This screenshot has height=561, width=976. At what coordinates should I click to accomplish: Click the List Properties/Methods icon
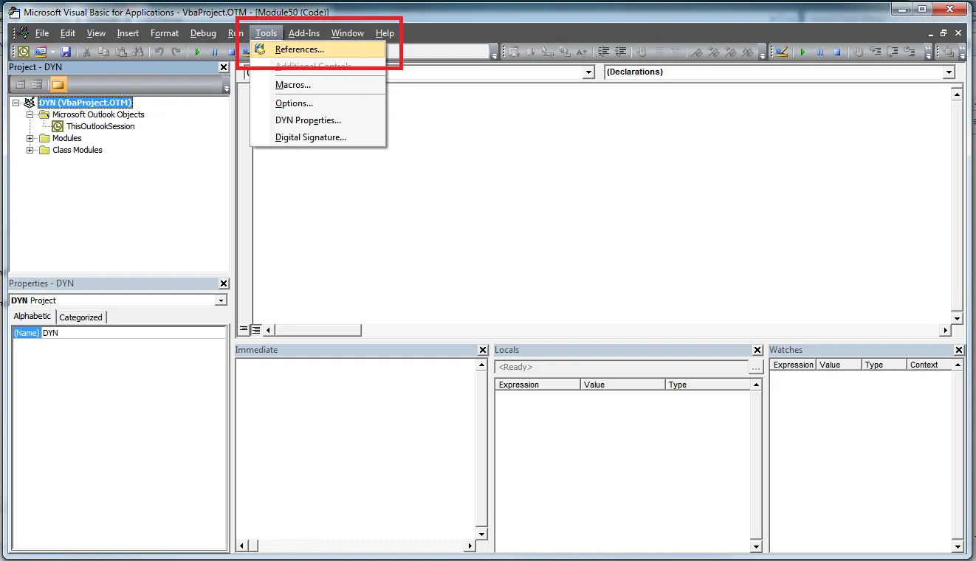coord(514,52)
